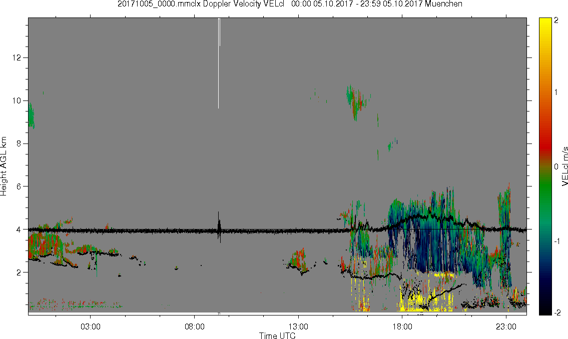
Task: Click the white vertical data gap near 09:00
Action: pyautogui.click(x=219, y=63)
